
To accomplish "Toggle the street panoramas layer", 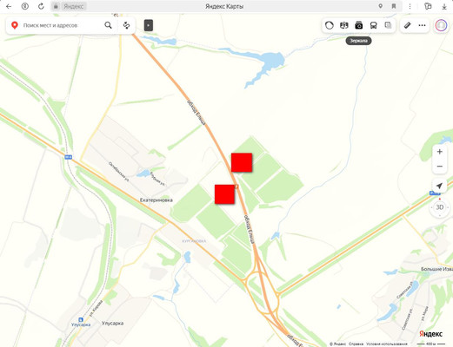I will point(344,25).
